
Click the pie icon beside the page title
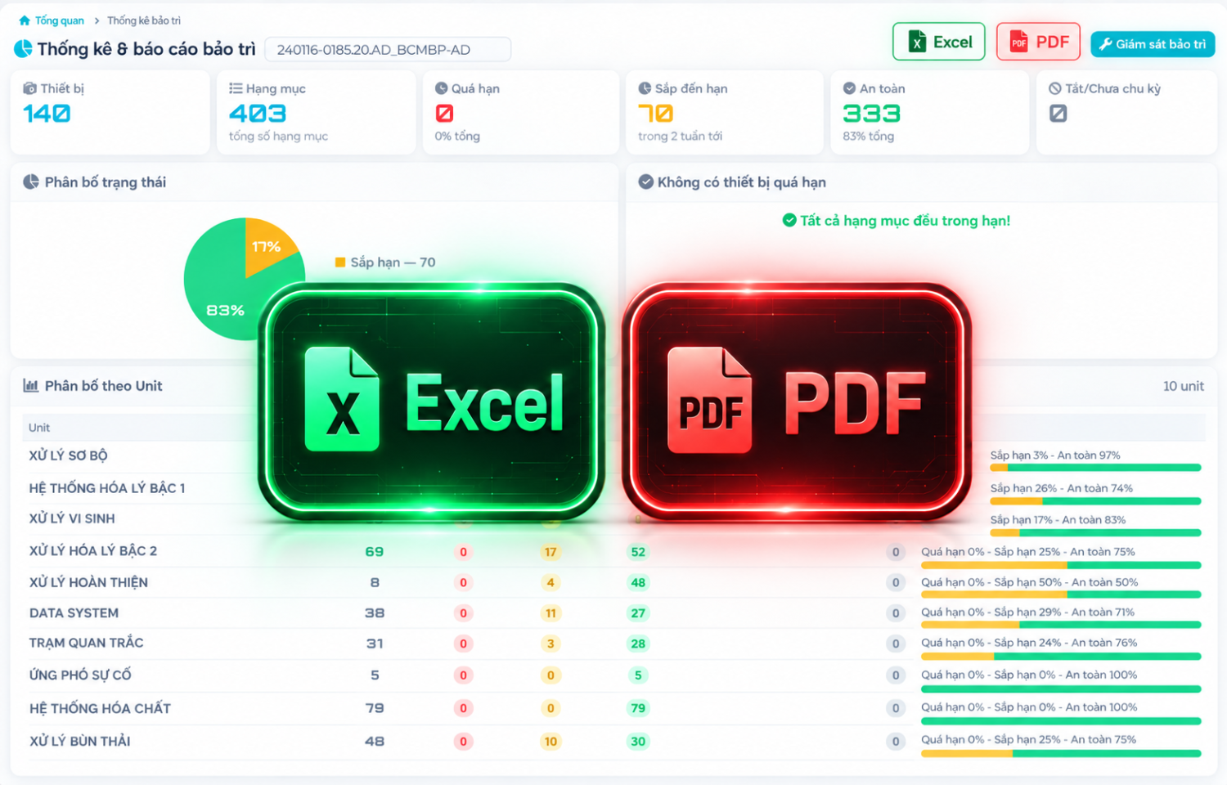coord(23,49)
